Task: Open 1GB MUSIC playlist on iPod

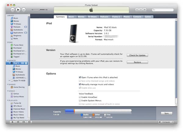Action: pyautogui.click(x=21, y=78)
